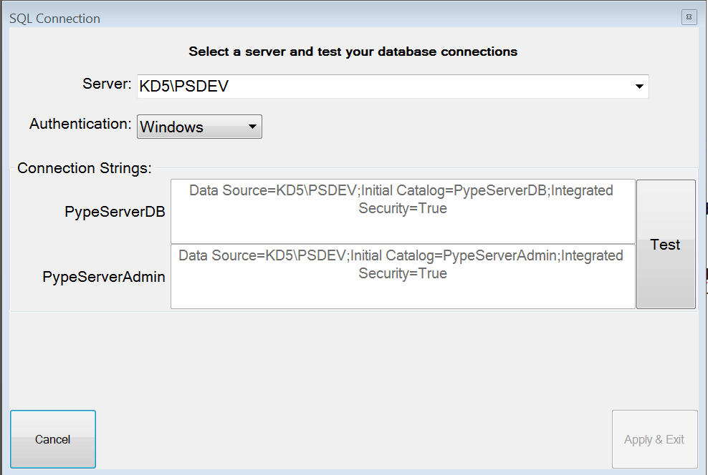
Task: Click the SQL Connection title bar text
Action: [54, 19]
